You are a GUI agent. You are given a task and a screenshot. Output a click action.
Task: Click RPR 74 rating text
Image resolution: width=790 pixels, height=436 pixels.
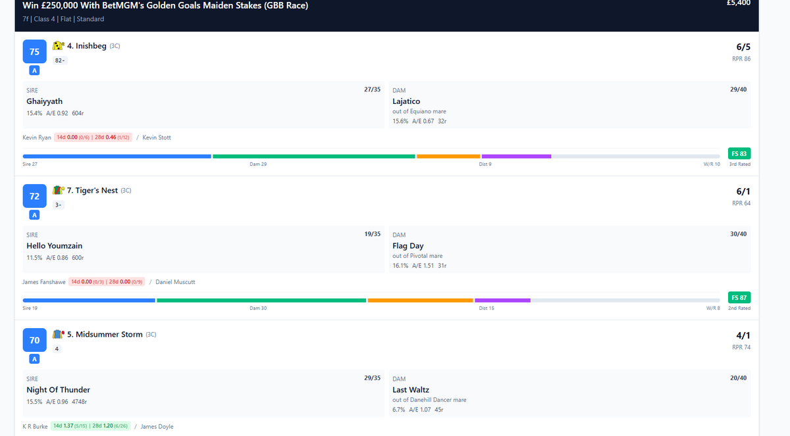[741, 347]
